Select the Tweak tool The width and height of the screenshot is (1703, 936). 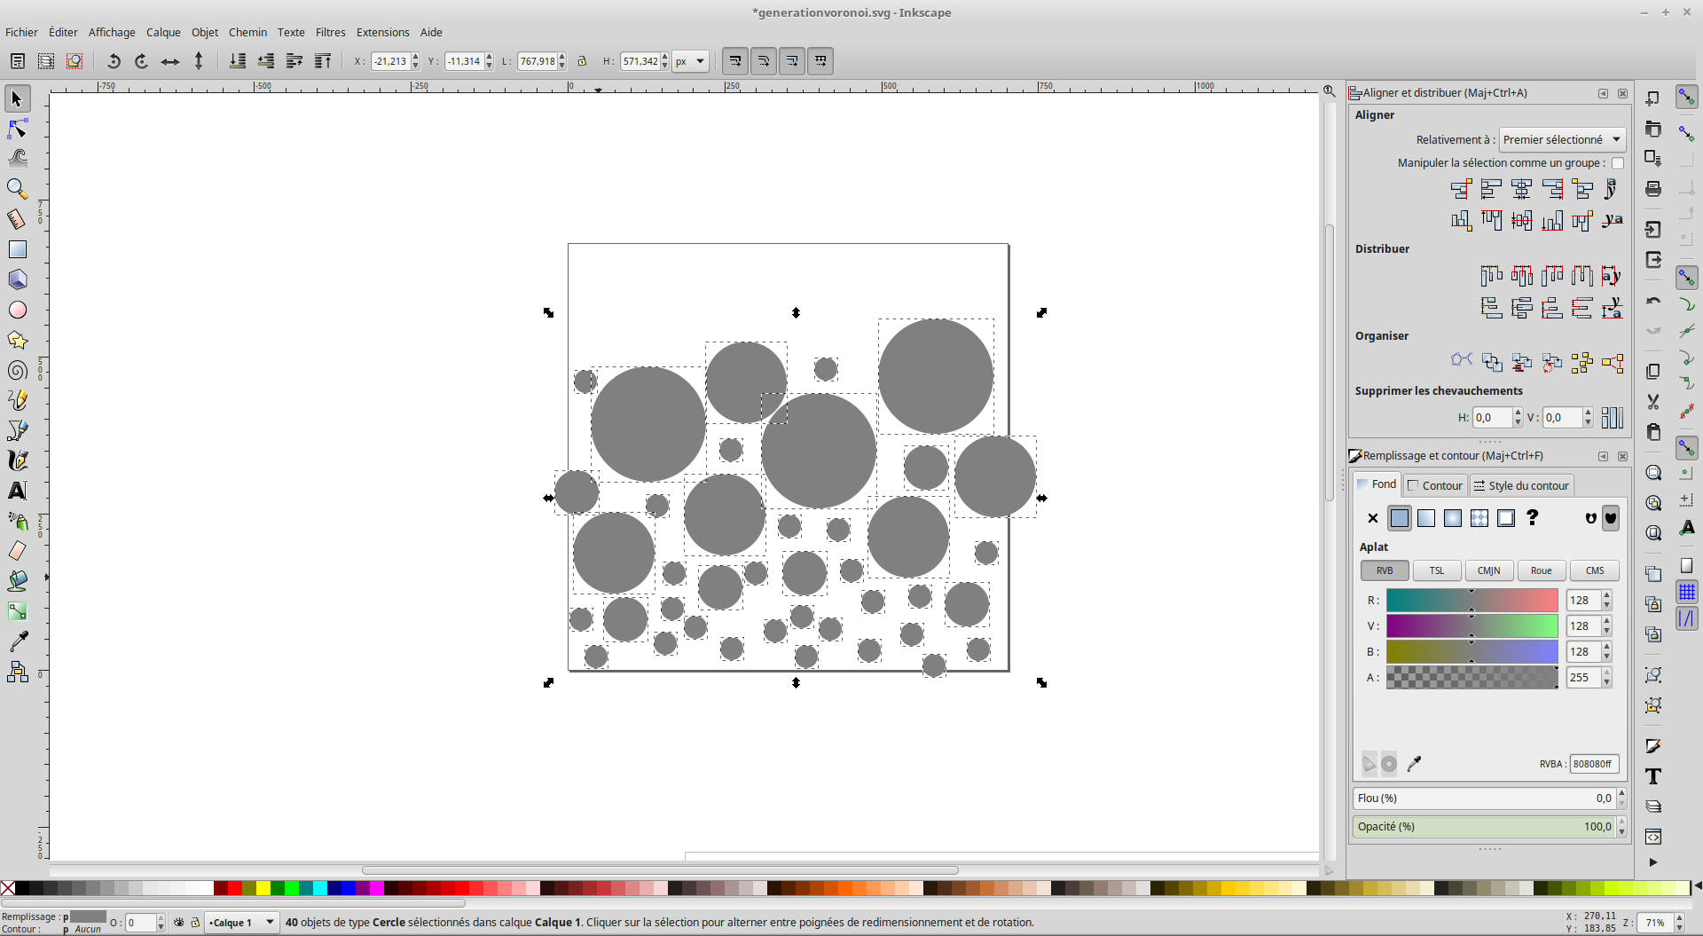(x=17, y=159)
